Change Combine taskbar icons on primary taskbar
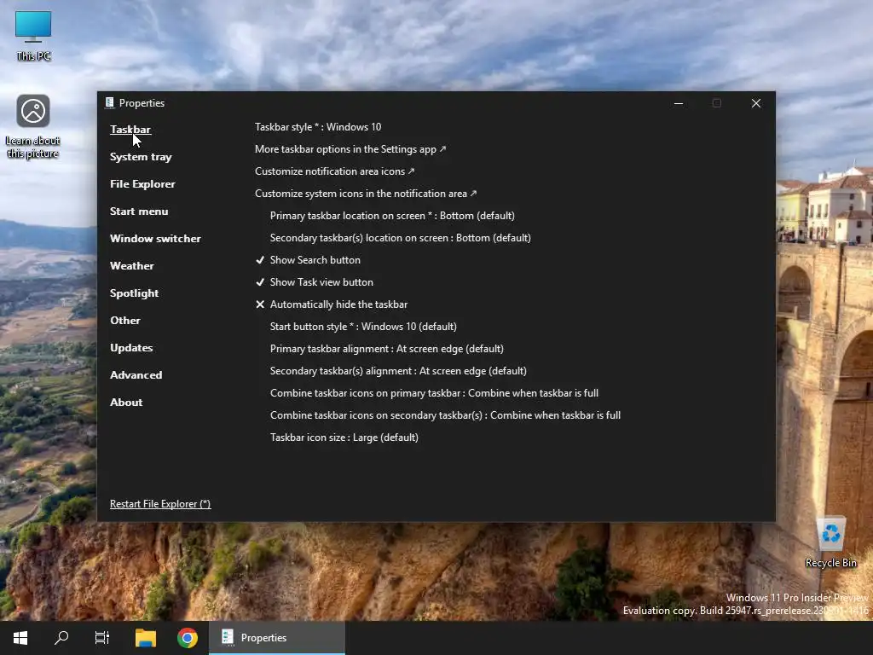873x655 pixels. pyautogui.click(x=434, y=393)
